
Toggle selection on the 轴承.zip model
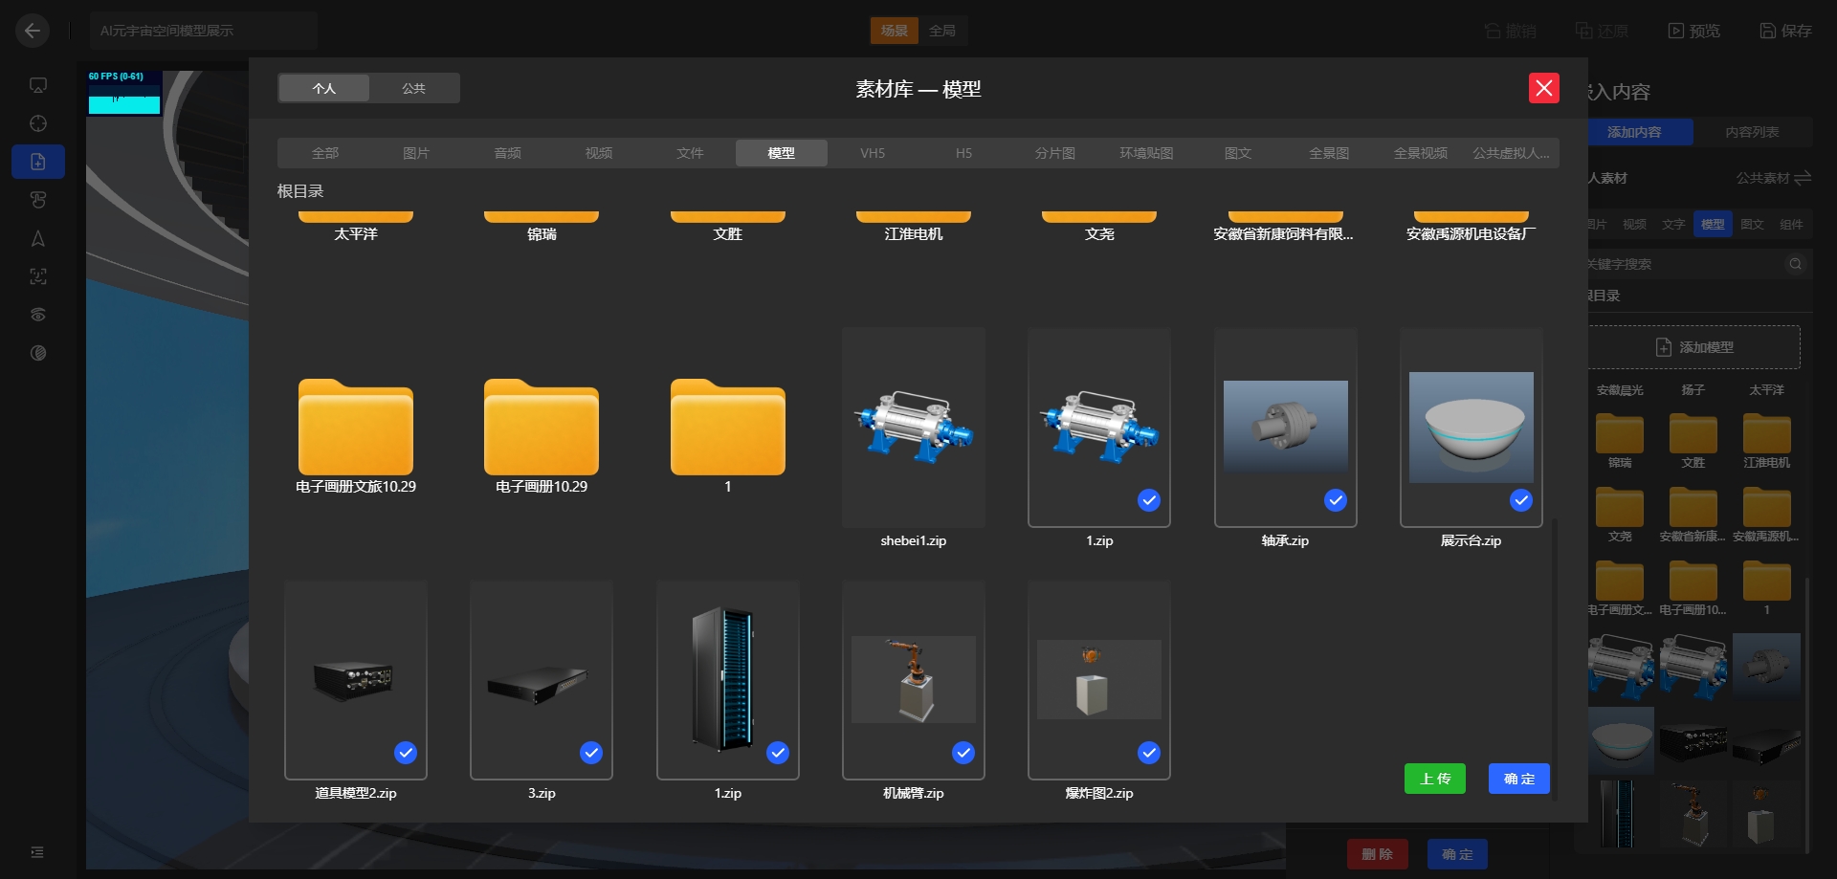(1335, 500)
